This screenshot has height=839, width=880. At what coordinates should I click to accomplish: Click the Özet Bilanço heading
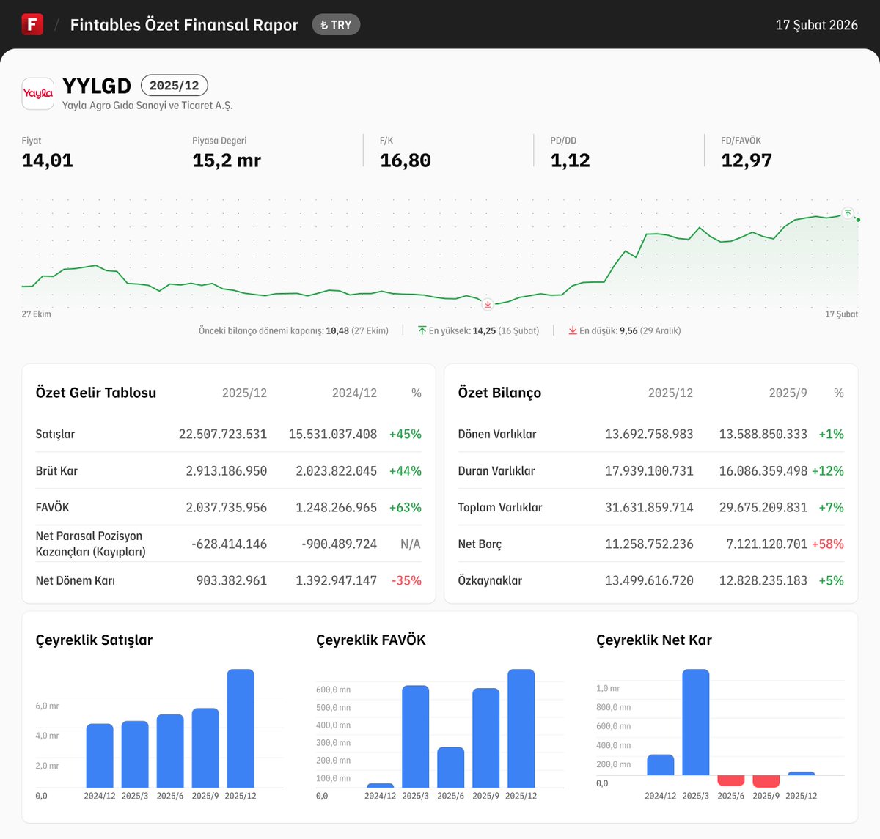click(499, 393)
